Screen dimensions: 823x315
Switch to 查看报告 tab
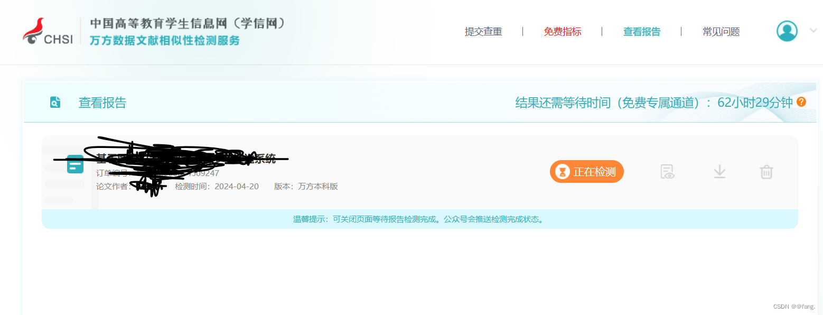(x=642, y=32)
